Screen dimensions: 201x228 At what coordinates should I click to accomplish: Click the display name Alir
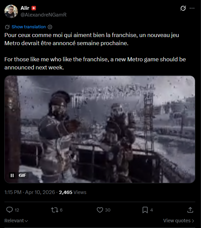pos(25,8)
